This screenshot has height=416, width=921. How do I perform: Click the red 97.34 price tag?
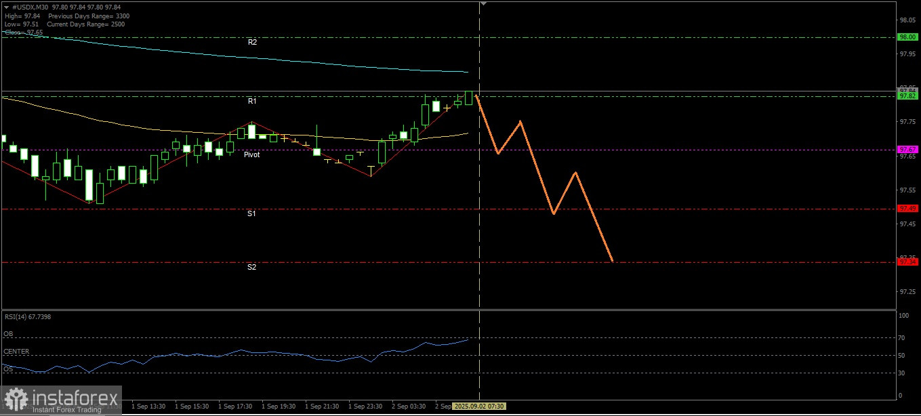pyautogui.click(x=907, y=262)
